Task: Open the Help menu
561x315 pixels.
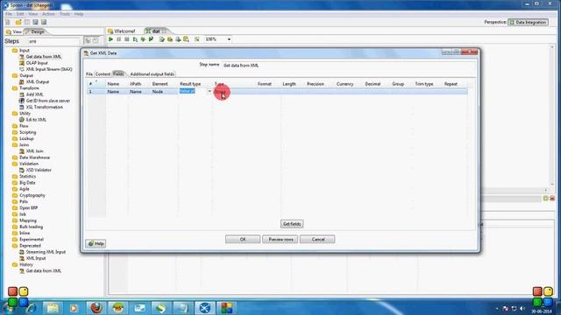Action: tap(79, 14)
